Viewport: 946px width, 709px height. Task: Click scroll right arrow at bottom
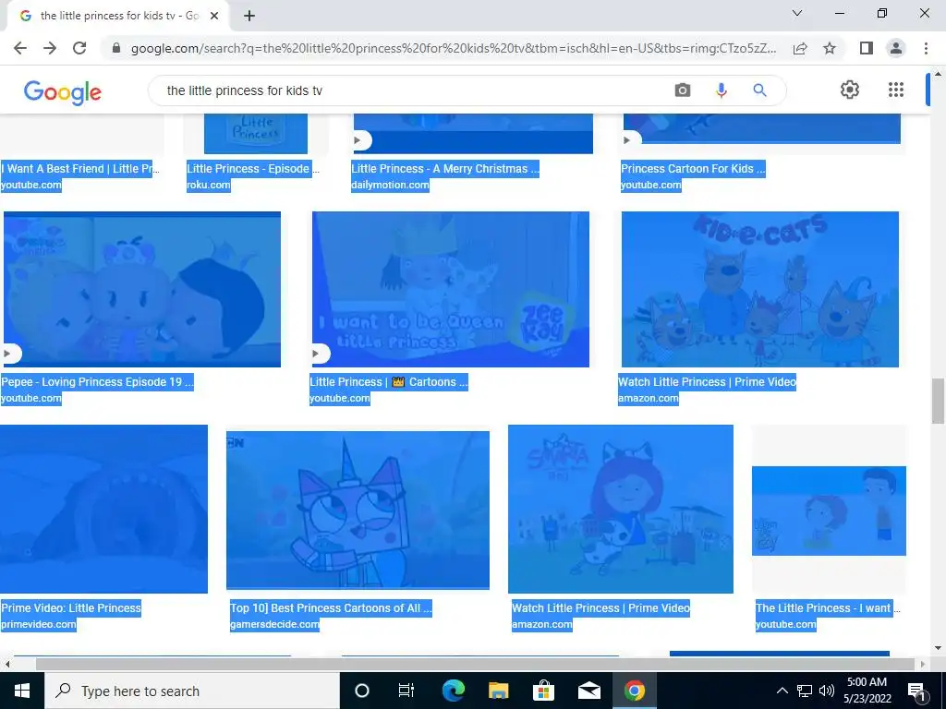923,665
